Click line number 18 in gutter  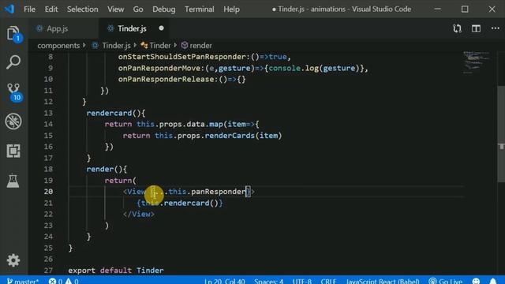point(48,169)
